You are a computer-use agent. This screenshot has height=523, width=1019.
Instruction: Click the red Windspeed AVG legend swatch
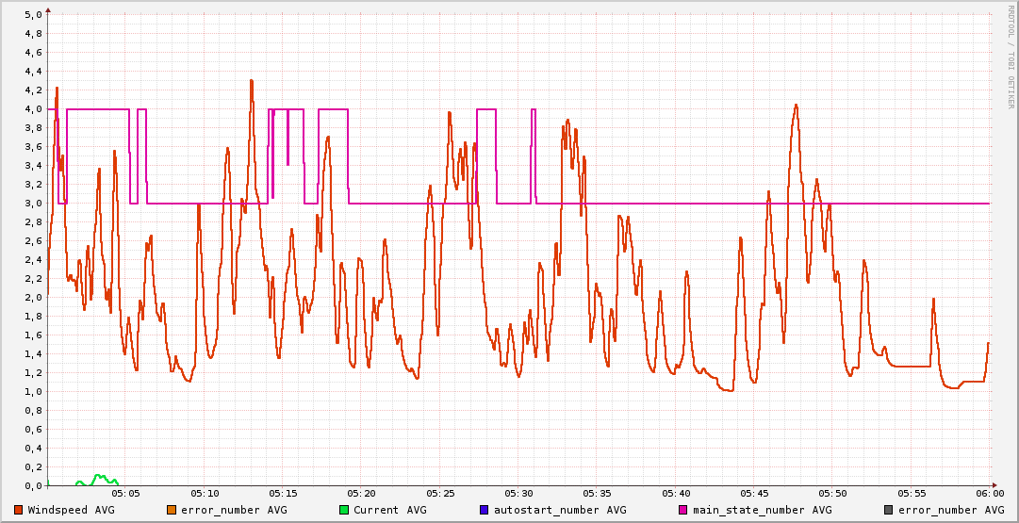19,510
